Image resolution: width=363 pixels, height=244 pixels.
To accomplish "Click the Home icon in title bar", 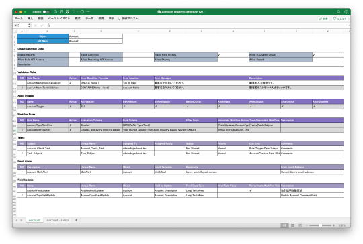I will (56, 12).
